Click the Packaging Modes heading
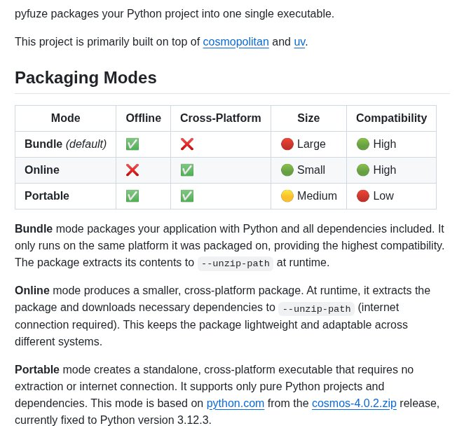 (86, 78)
